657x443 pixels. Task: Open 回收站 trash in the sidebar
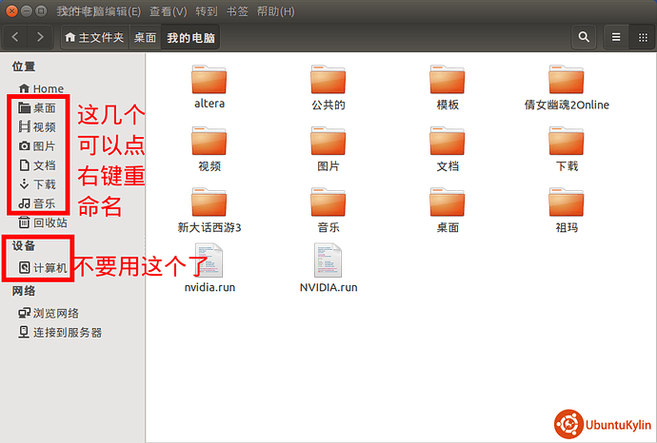click(x=42, y=222)
